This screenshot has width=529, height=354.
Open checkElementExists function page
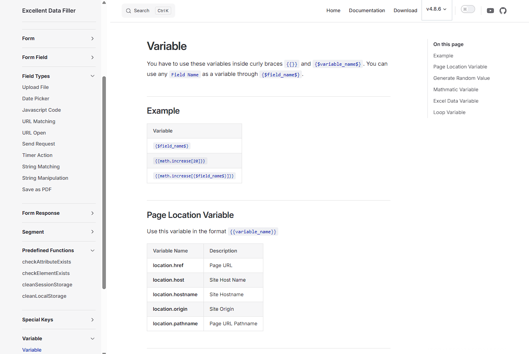click(x=46, y=273)
